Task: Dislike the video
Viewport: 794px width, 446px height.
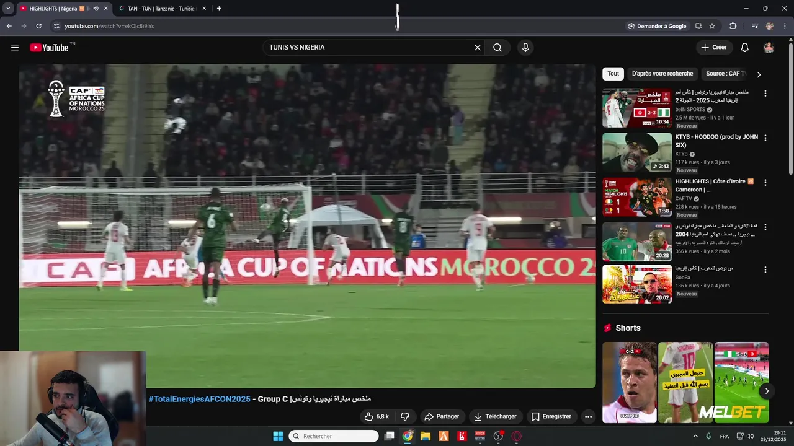Action: [405, 416]
